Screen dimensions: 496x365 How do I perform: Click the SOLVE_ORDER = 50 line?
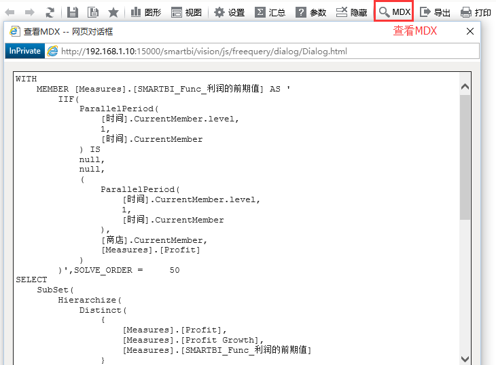point(120,270)
